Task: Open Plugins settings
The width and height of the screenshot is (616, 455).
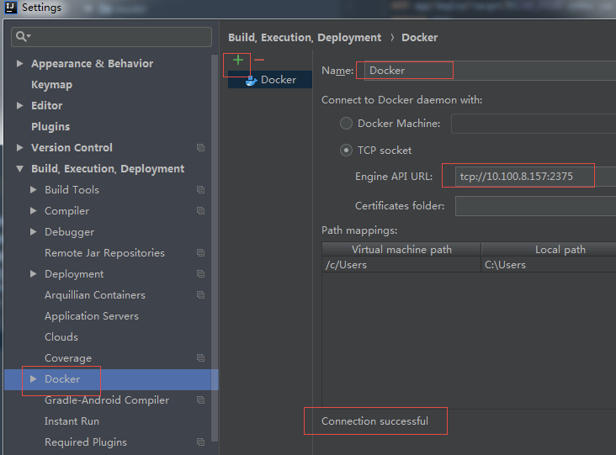Action: (50, 127)
